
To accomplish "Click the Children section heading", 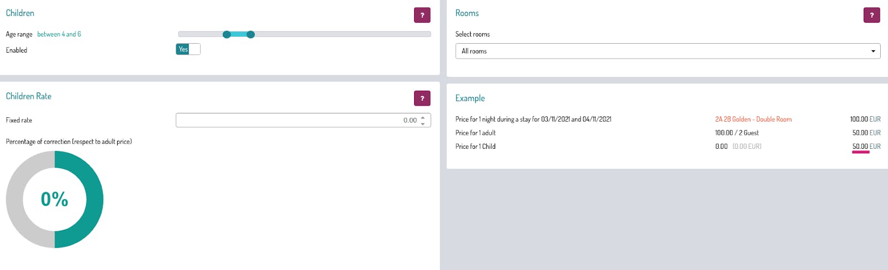I will (x=20, y=13).
